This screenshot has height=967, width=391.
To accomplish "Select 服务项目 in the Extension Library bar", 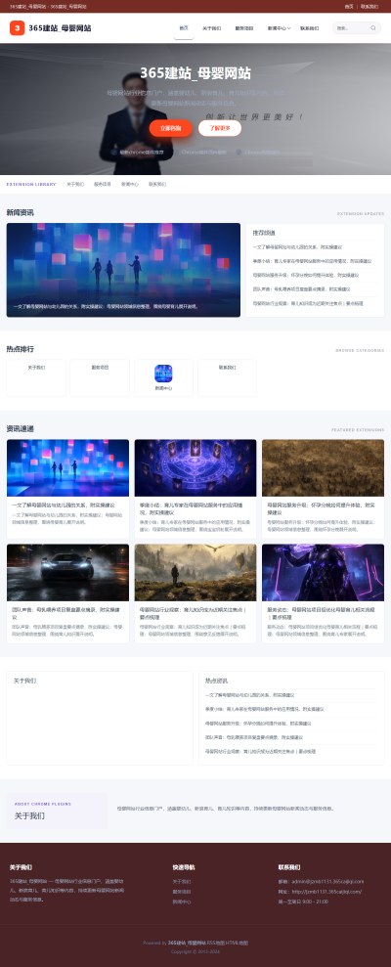I will (x=103, y=185).
